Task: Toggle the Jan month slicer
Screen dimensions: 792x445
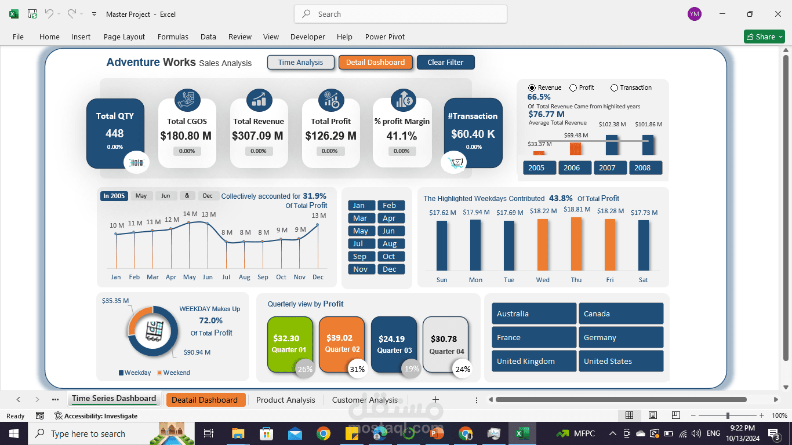Action: 361,206
